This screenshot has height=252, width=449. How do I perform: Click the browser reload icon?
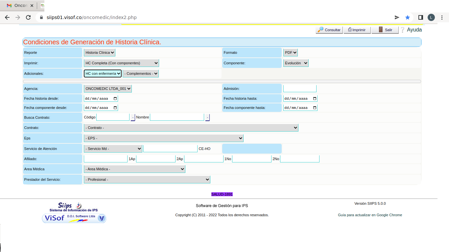pos(28,17)
